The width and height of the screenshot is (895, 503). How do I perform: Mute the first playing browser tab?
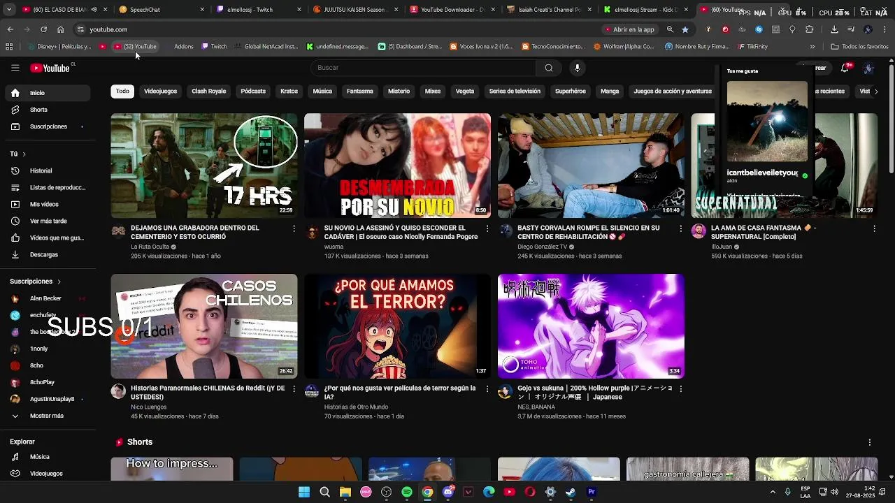pos(94,10)
